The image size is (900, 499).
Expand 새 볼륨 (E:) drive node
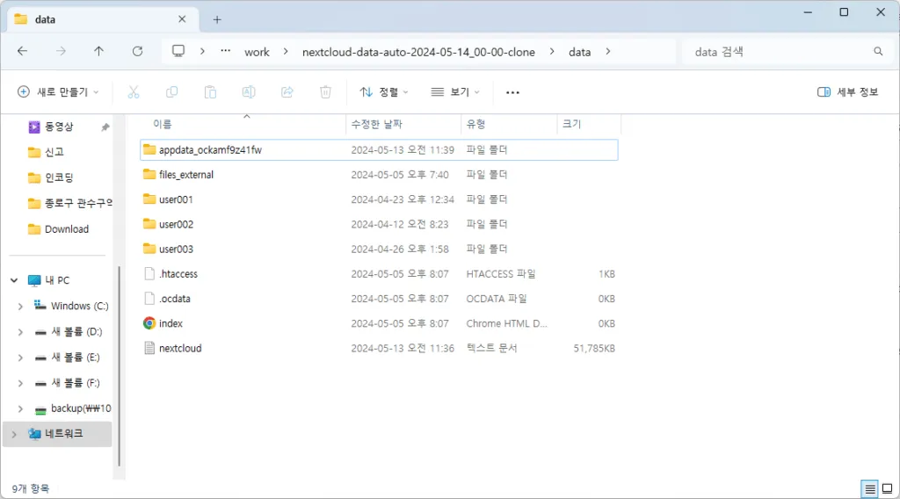(x=21, y=358)
